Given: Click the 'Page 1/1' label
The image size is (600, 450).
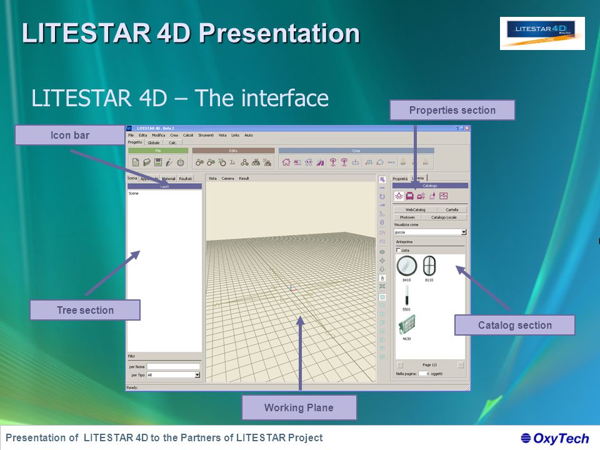Looking at the screenshot, I should tap(430, 365).
